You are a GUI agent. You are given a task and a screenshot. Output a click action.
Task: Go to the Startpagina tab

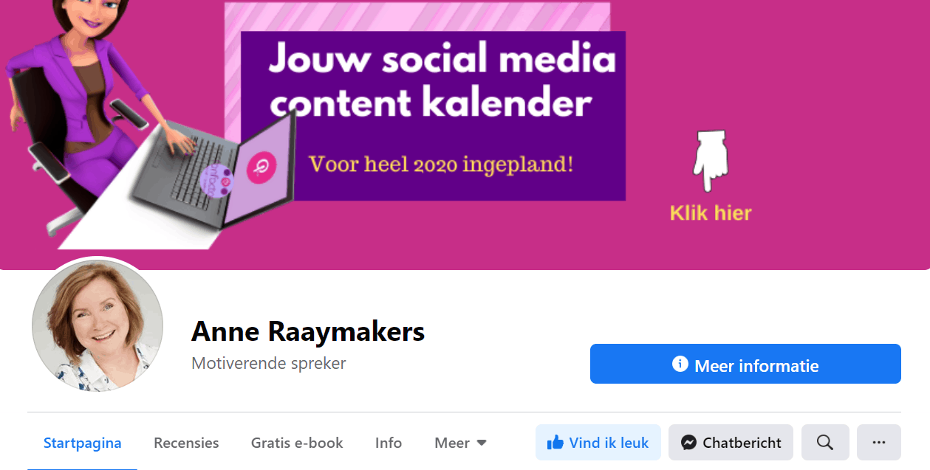(x=83, y=443)
